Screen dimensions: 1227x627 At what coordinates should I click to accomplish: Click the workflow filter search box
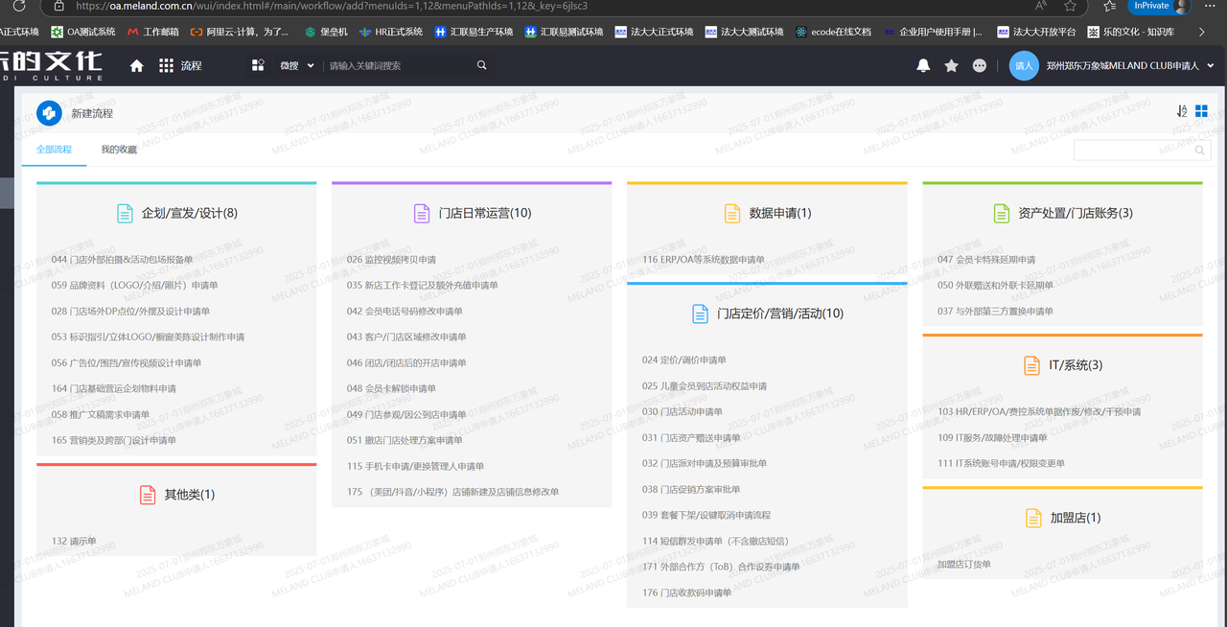1134,151
